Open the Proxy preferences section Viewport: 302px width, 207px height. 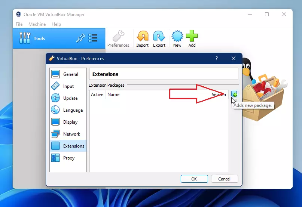(x=68, y=158)
